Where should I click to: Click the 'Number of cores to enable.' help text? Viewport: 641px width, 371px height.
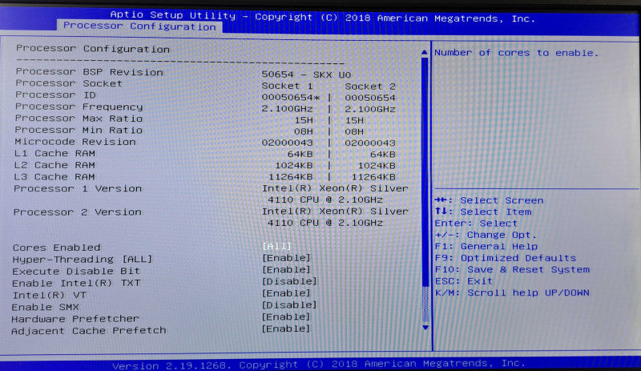pyautogui.click(x=516, y=53)
